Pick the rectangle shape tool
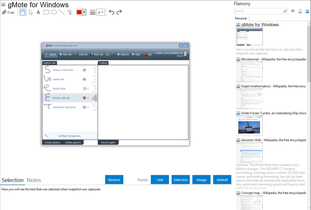The height and width of the screenshot is (210, 311). 46,12
